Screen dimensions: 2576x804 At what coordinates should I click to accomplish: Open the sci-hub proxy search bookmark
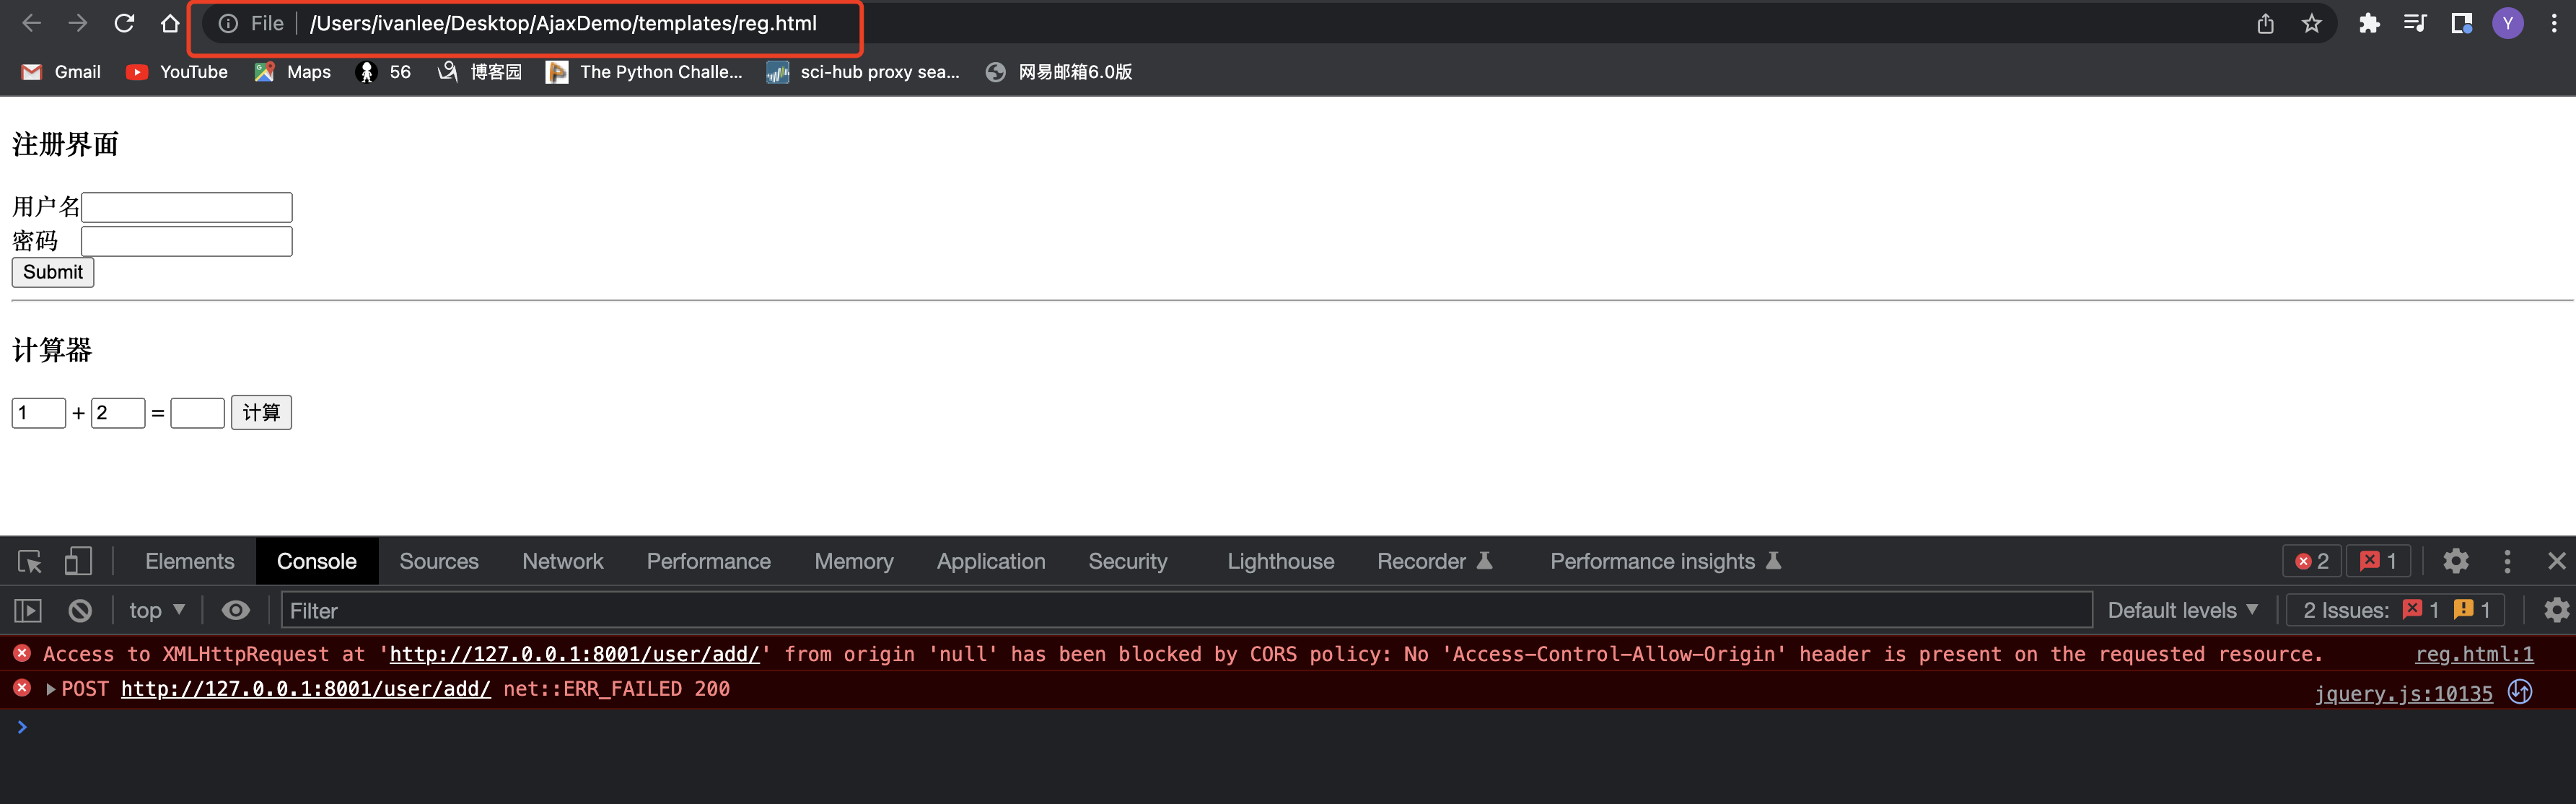point(862,72)
